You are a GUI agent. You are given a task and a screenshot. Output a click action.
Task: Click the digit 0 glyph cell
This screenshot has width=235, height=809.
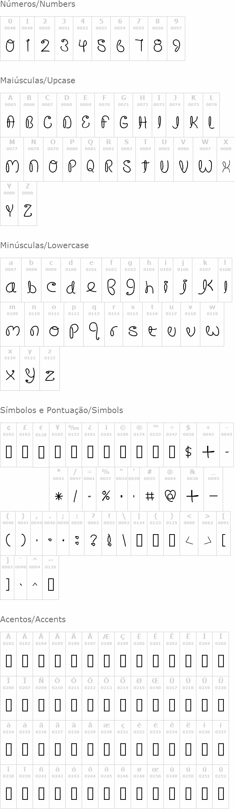10,39
